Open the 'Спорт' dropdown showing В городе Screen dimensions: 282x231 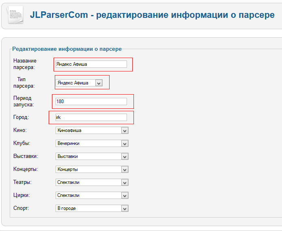coord(92,208)
